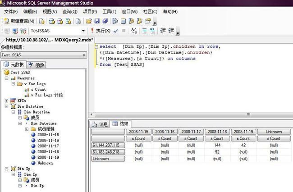293x192 pixels.
Task: Click the Analysis Services DMX query icon
Action: [60, 21]
